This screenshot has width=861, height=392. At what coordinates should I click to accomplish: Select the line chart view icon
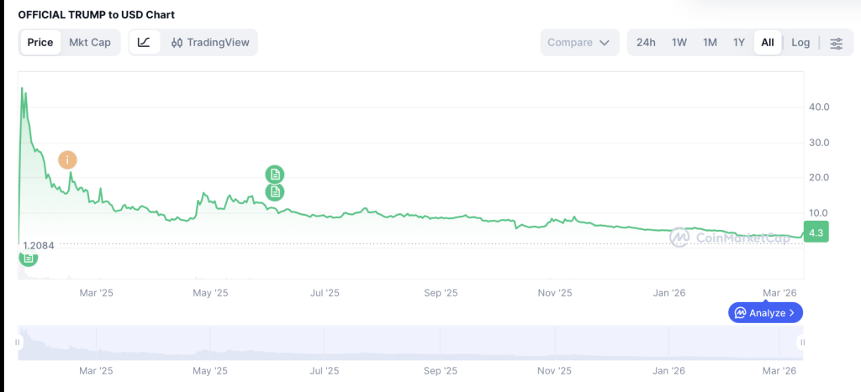click(145, 42)
